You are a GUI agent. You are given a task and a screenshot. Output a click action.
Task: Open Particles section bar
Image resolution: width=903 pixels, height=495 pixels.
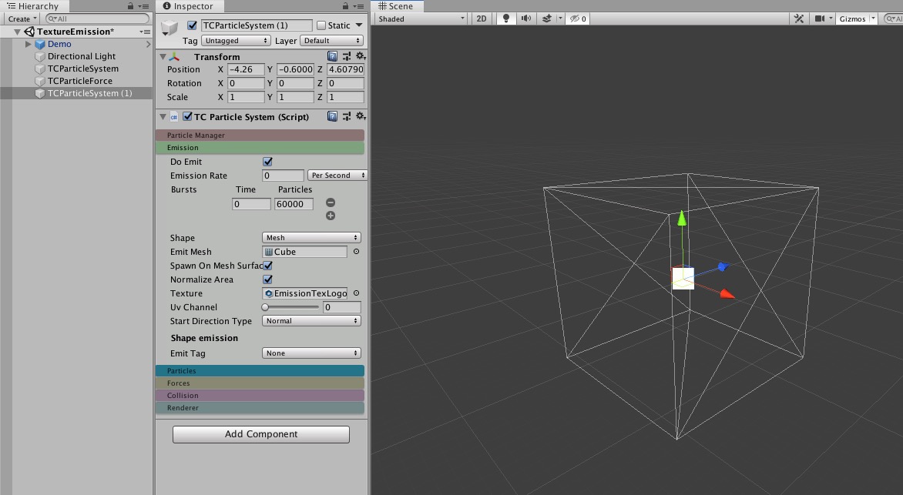click(260, 371)
